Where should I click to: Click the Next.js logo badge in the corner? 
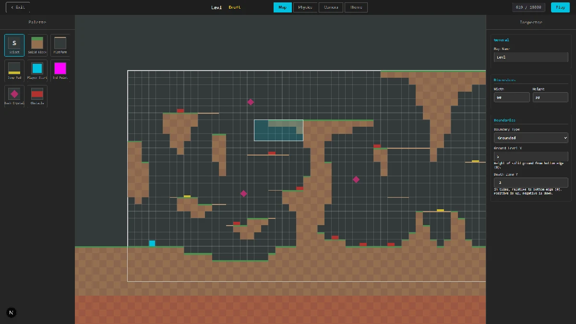coord(12,312)
